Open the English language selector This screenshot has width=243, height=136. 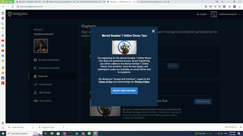pyautogui.click(x=202, y=14)
